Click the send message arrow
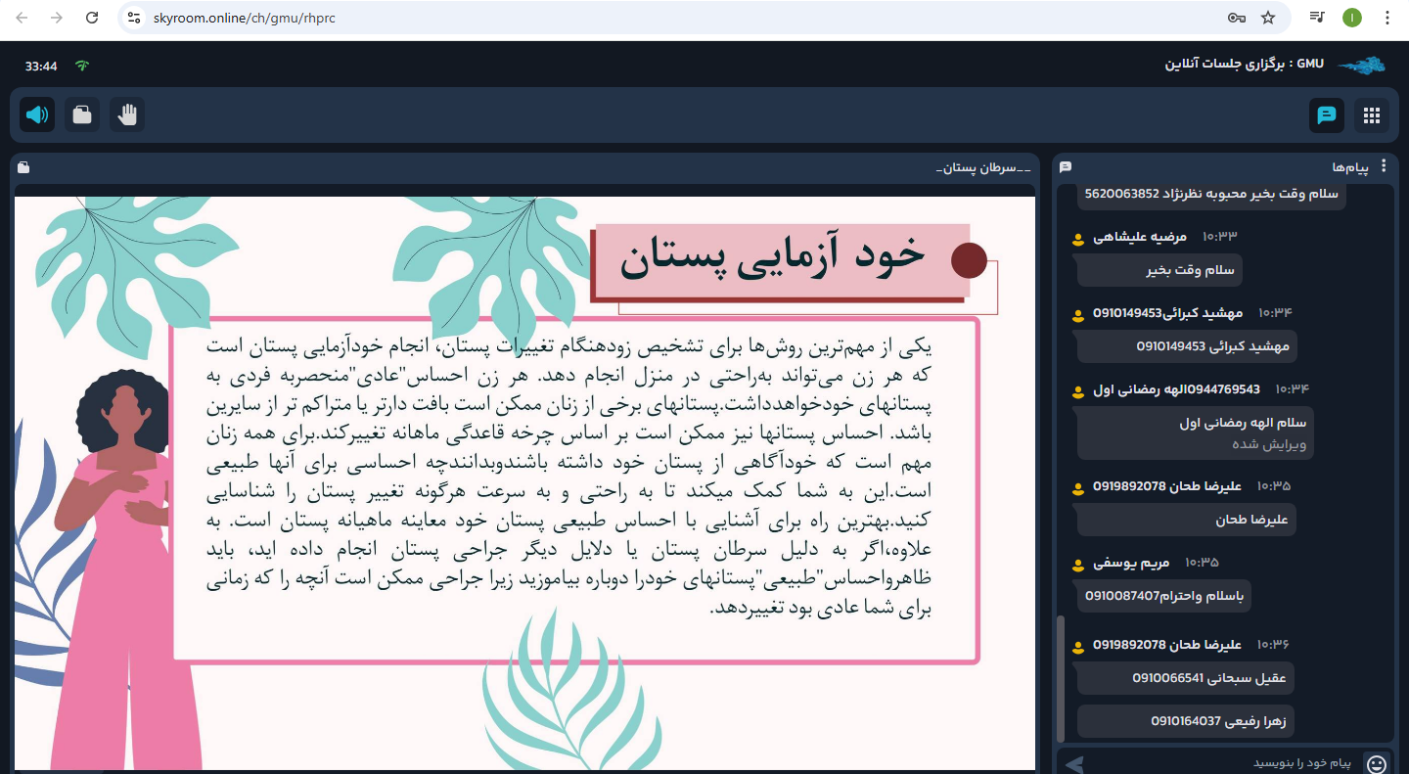The width and height of the screenshot is (1409, 774). tap(1075, 764)
